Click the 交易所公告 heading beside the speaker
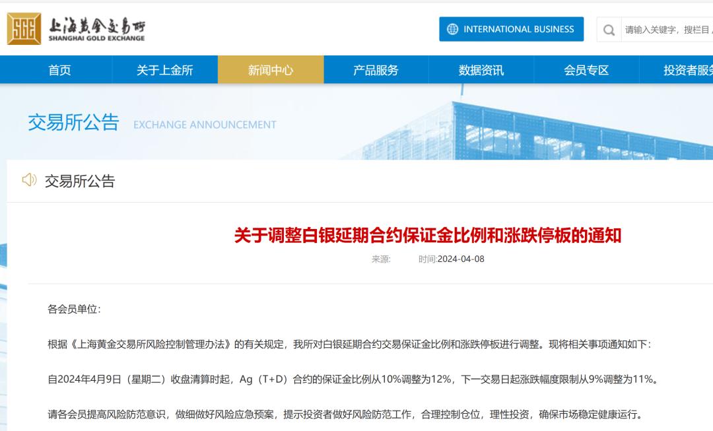The image size is (713, 431). pyautogui.click(x=80, y=181)
